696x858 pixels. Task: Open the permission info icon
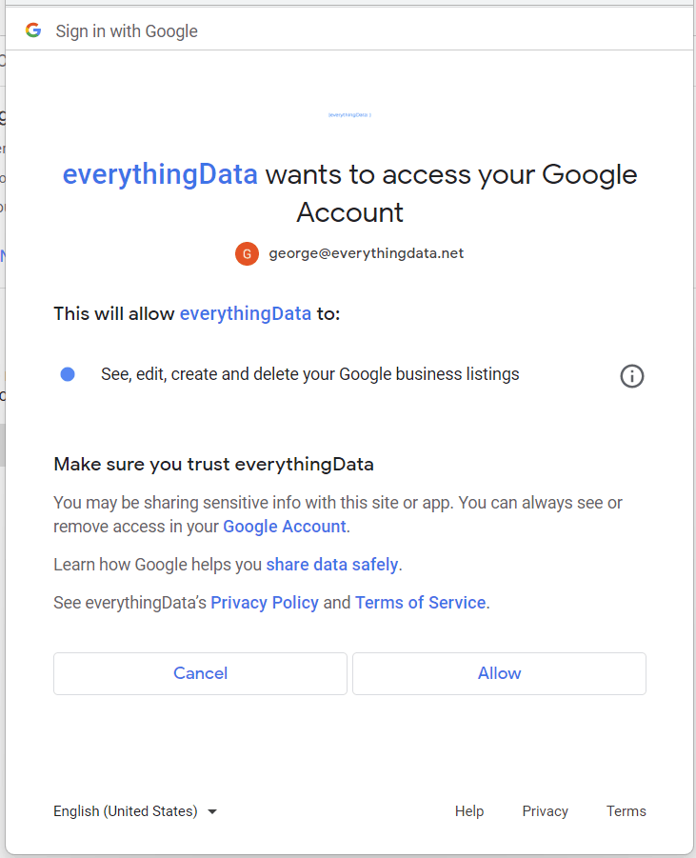coord(632,376)
